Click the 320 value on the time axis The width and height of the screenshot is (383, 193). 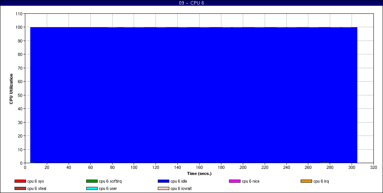373,167
